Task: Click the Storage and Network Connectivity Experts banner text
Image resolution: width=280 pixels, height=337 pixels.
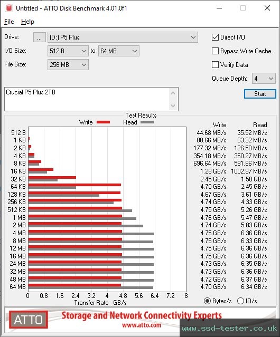Action: click(142, 315)
